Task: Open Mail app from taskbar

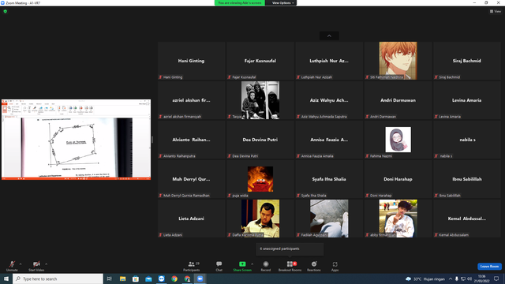Action: click(x=148, y=278)
